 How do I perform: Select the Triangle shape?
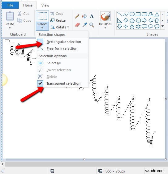[x=157, y=14]
